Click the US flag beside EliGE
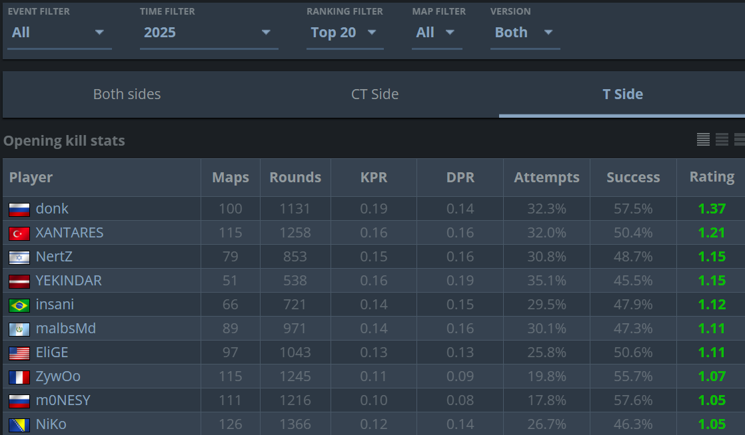 [19, 353]
